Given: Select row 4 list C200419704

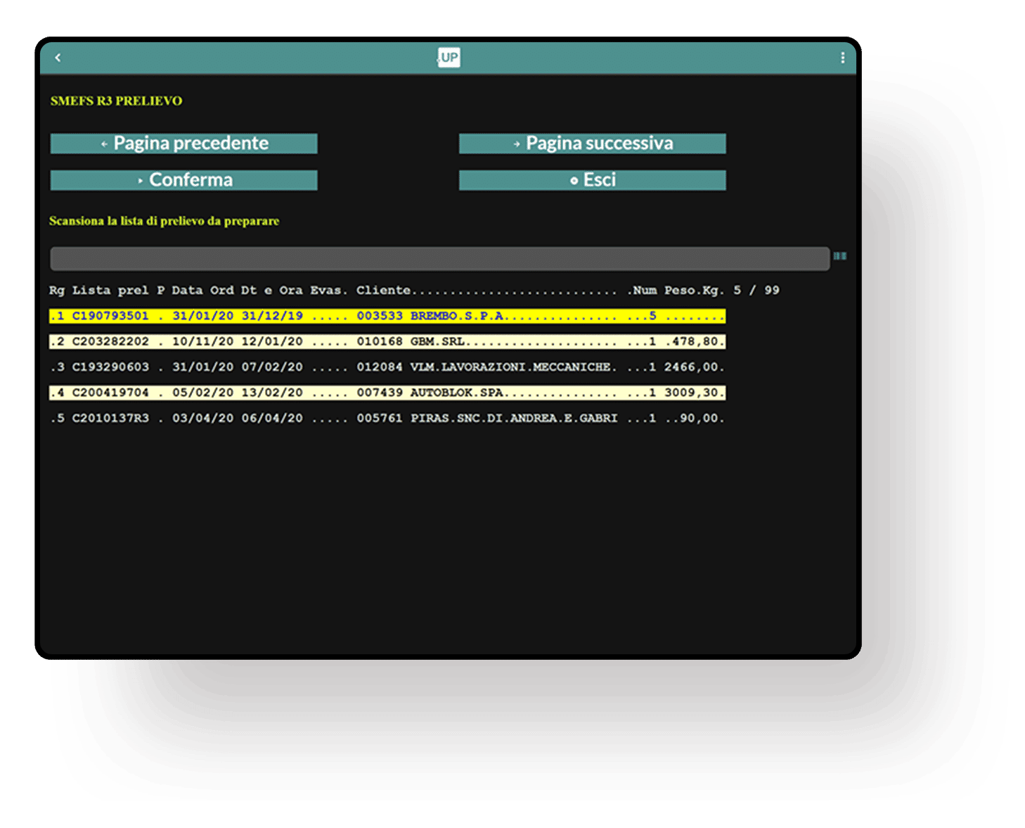Looking at the screenshot, I should click(x=110, y=393).
